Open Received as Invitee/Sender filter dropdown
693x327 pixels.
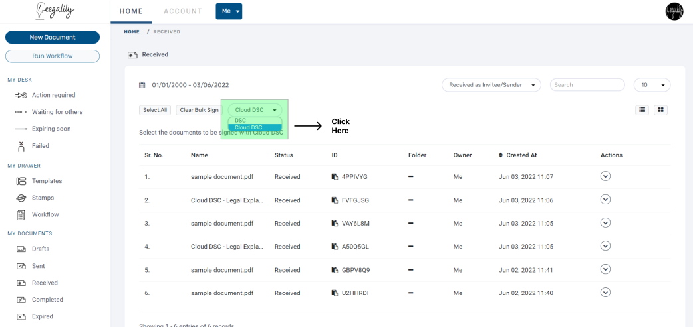(x=491, y=85)
